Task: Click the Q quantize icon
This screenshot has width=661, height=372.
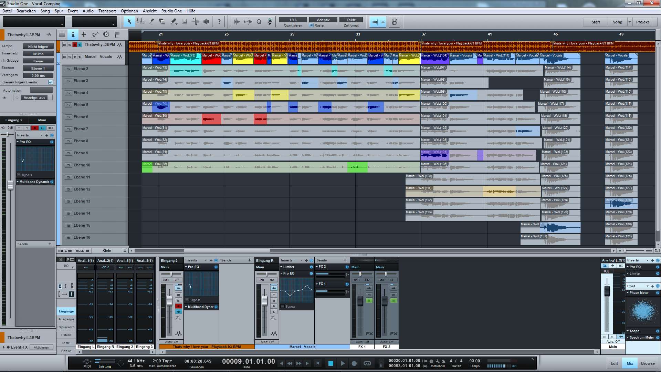Action: pos(259,22)
